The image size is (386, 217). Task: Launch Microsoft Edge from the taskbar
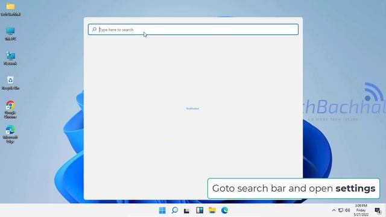pos(224,210)
